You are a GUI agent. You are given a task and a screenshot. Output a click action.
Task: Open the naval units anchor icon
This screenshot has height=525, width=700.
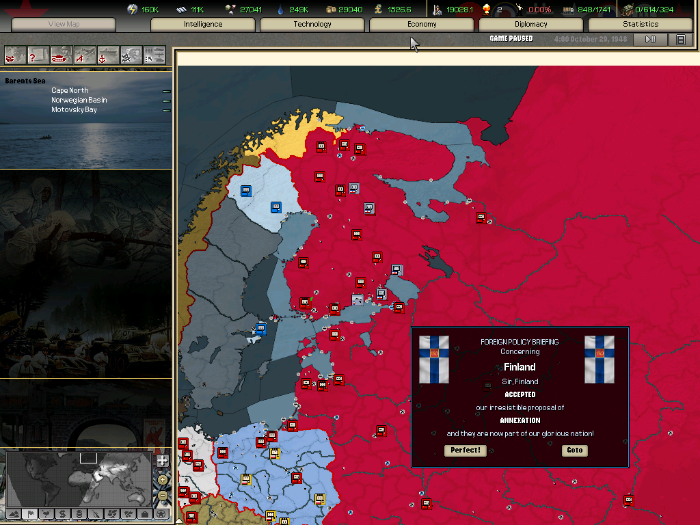[108, 55]
